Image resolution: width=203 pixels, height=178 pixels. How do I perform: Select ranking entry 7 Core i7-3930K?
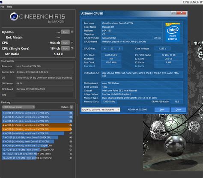(37, 137)
